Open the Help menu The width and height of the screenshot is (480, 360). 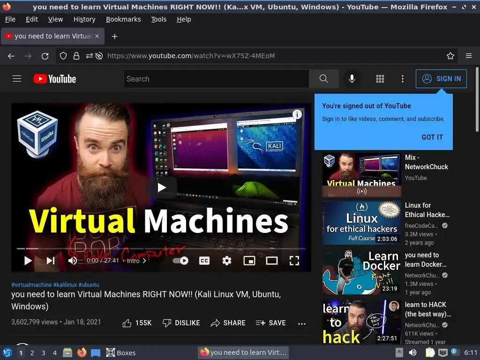coord(184,19)
